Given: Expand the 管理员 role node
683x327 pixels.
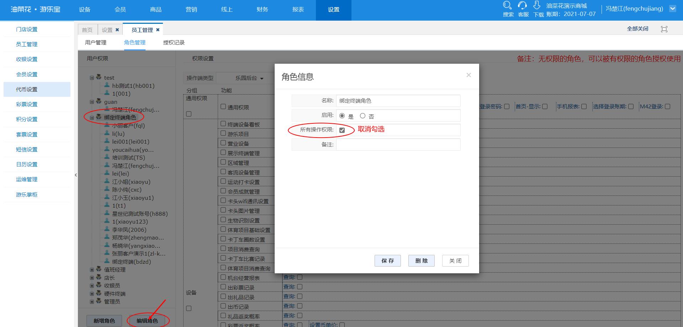Looking at the screenshot, I should click(92, 301).
